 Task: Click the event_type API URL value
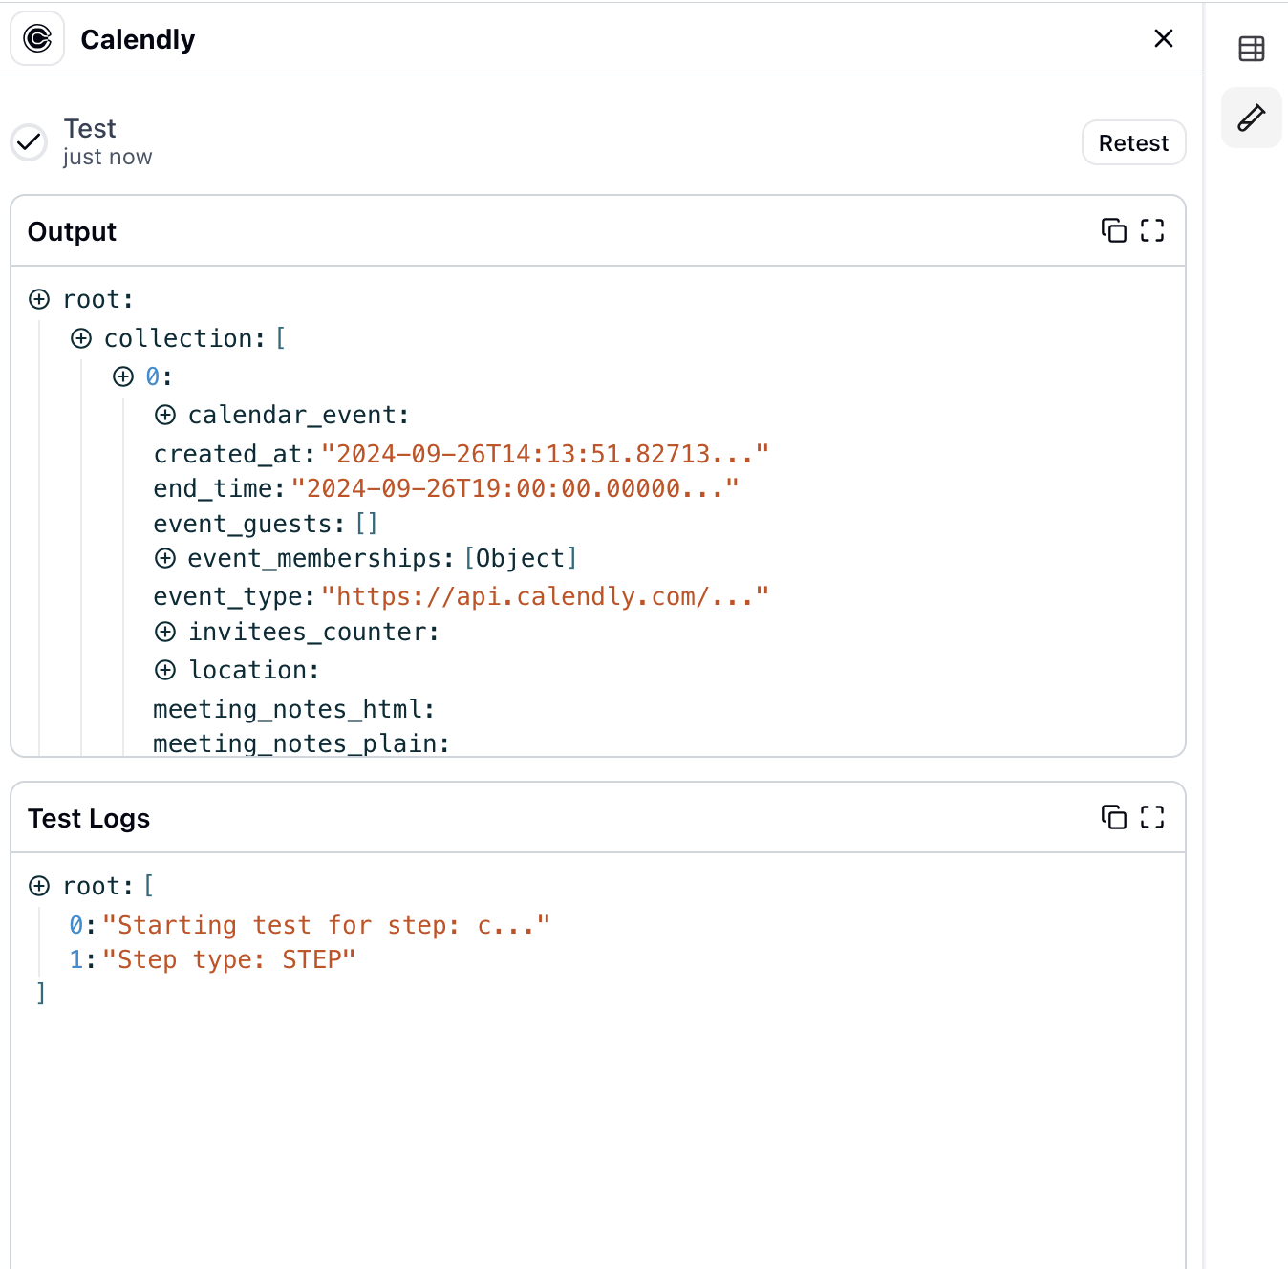(x=545, y=597)
